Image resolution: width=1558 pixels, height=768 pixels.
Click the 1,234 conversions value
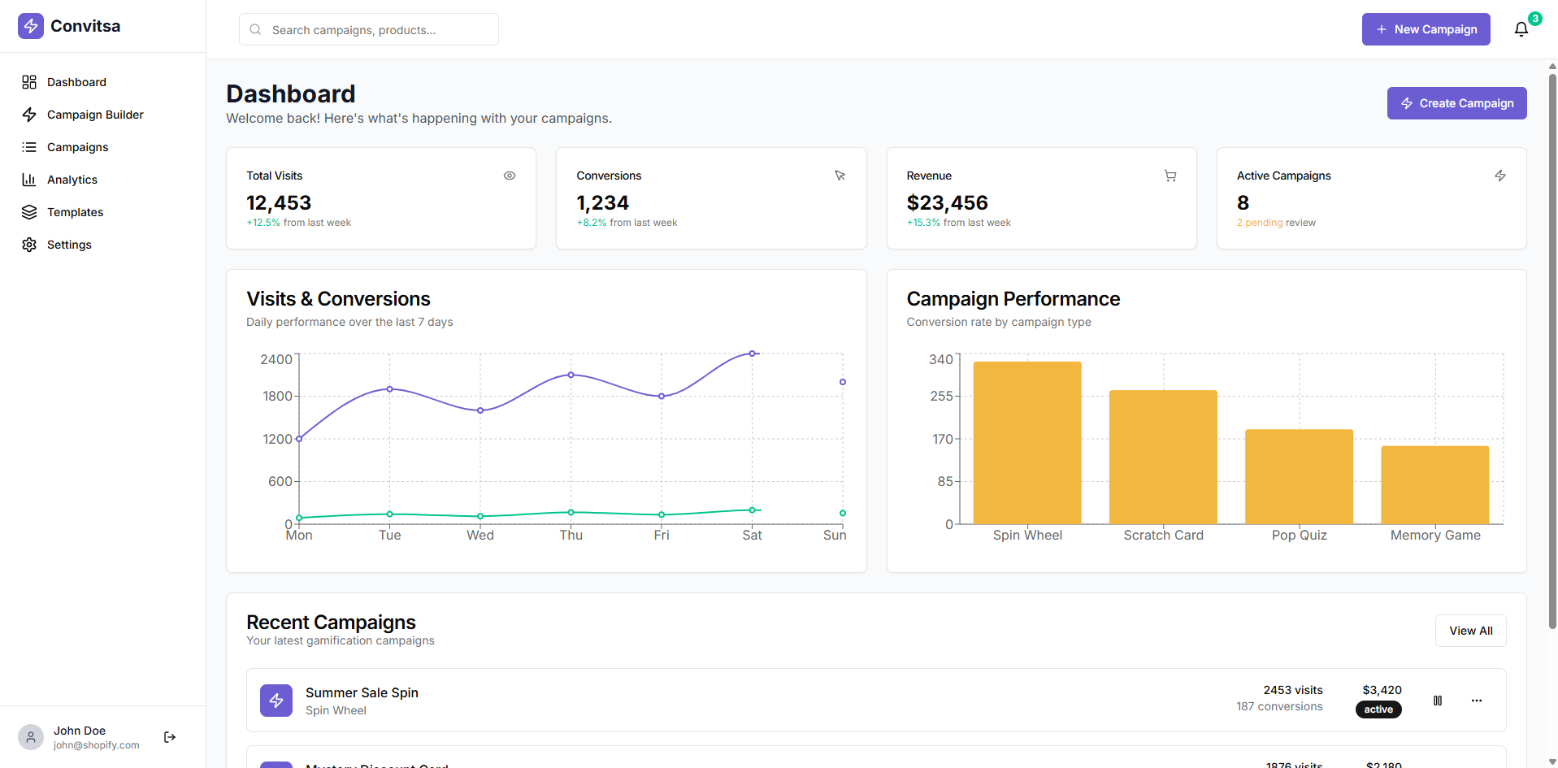[603, 202]
